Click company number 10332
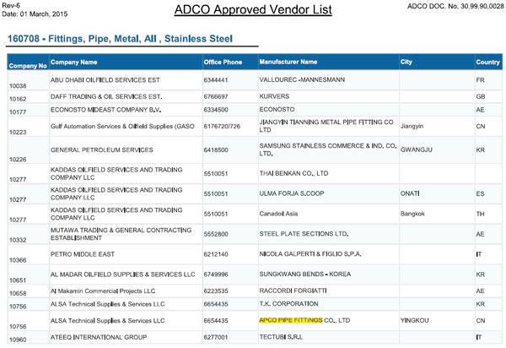This screenshot has width=506, height=348. tap(18, 240)
